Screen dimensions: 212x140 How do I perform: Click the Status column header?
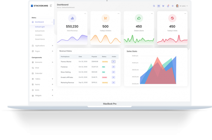104,57
